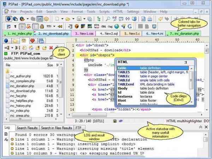This screenshot has height=159, width=212.
Task: Open the Scripts menu
Action: pos(104,12)
